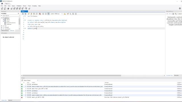Open the Query menu
Screen dimensions: 182x102
(13, 6)
